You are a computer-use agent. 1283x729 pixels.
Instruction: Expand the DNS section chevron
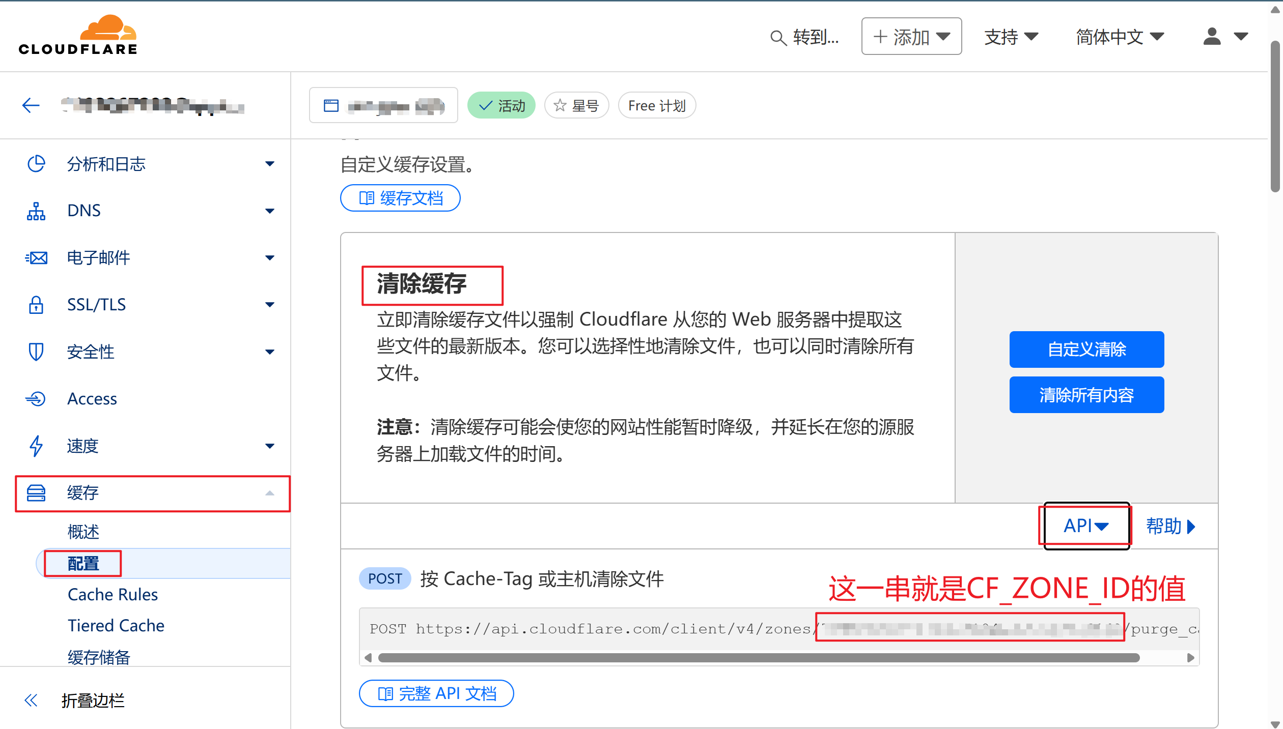click(x=270, y=210)
